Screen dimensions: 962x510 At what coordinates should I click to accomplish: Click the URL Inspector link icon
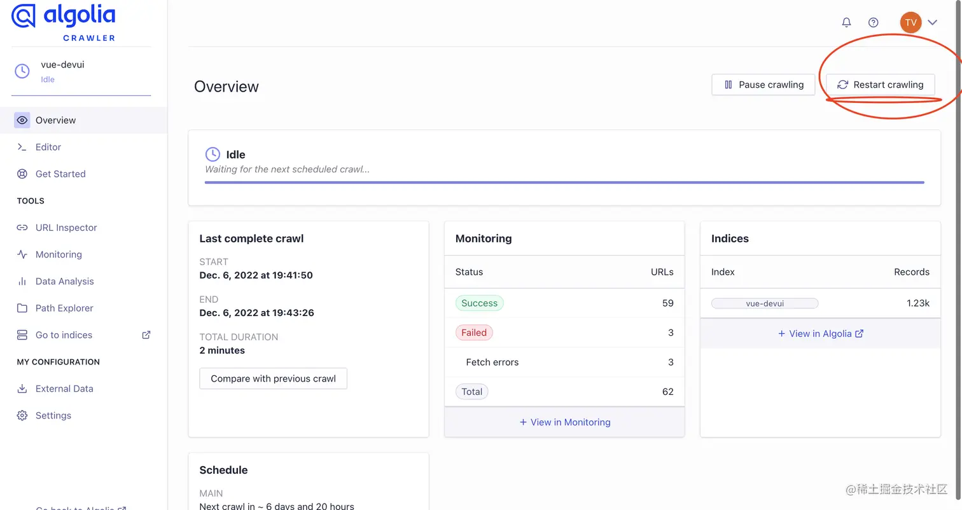point(22,228)
